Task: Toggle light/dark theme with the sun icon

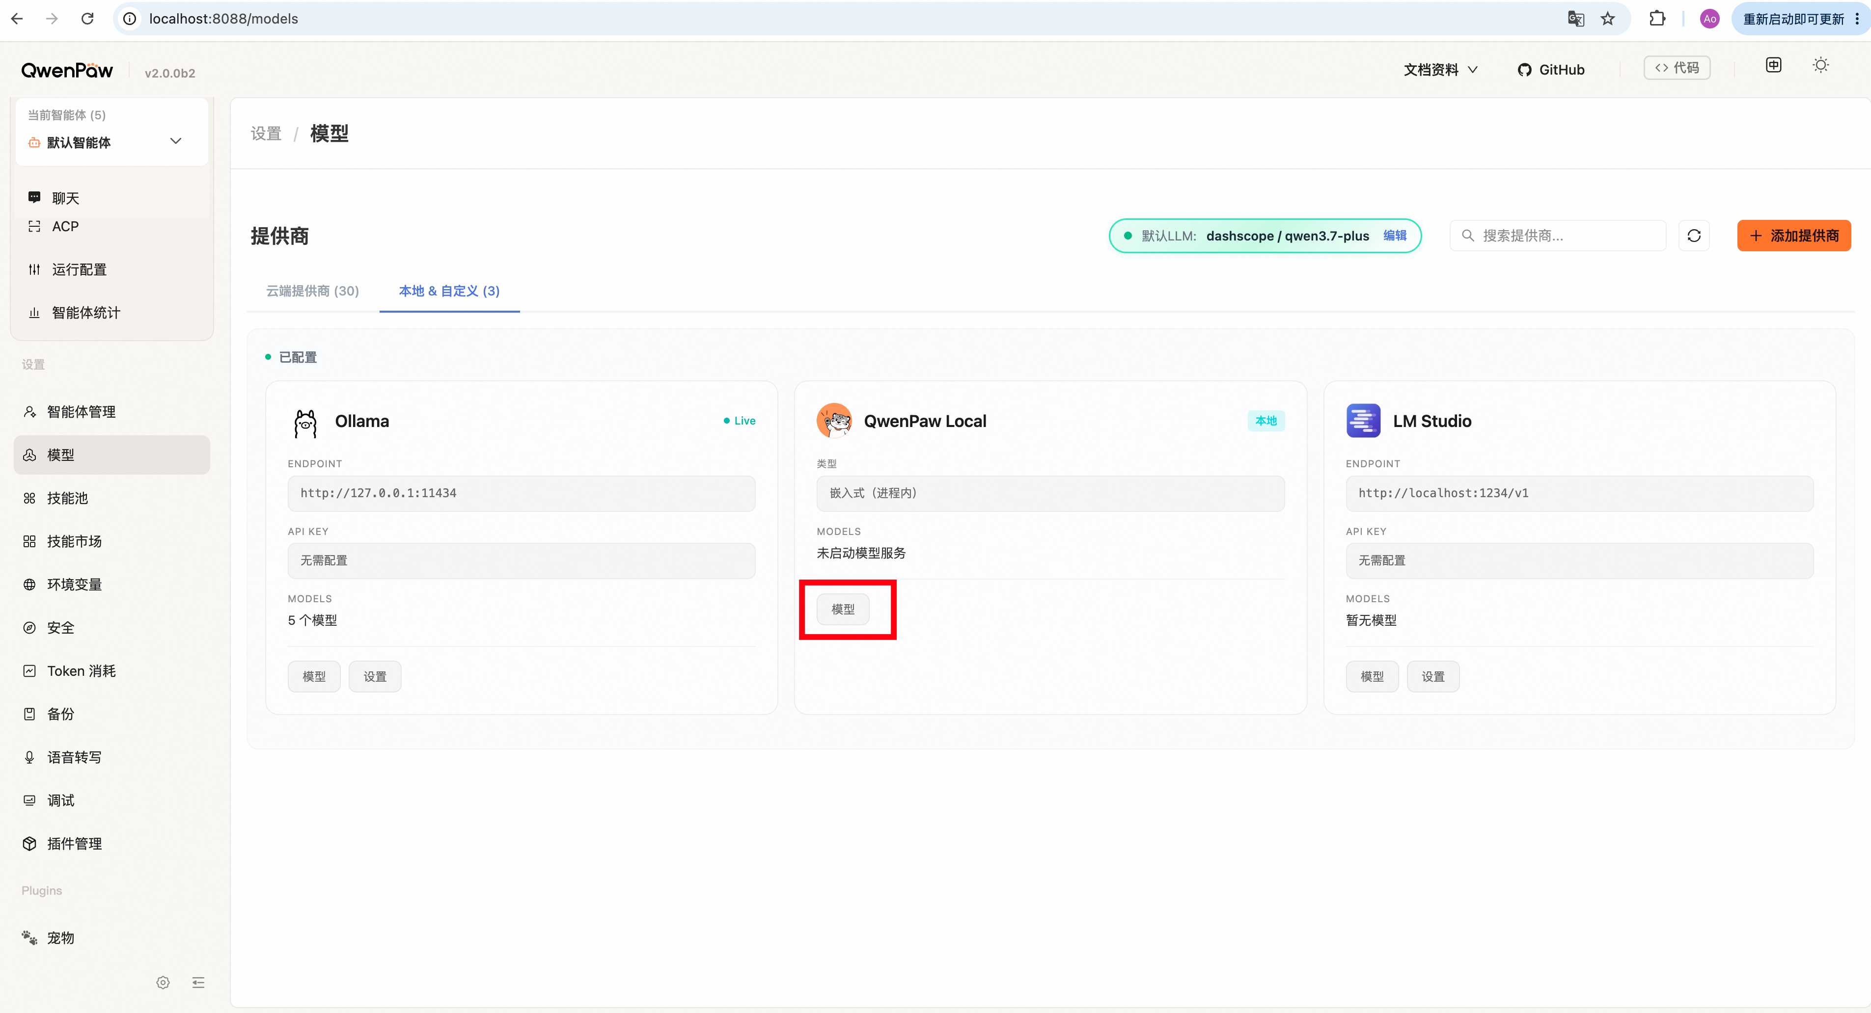Action: [x=1820, y=65]
